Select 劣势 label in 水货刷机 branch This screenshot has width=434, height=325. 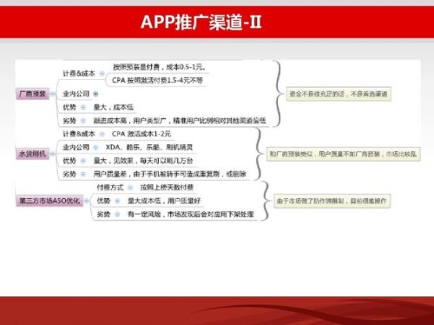point(69,174)
